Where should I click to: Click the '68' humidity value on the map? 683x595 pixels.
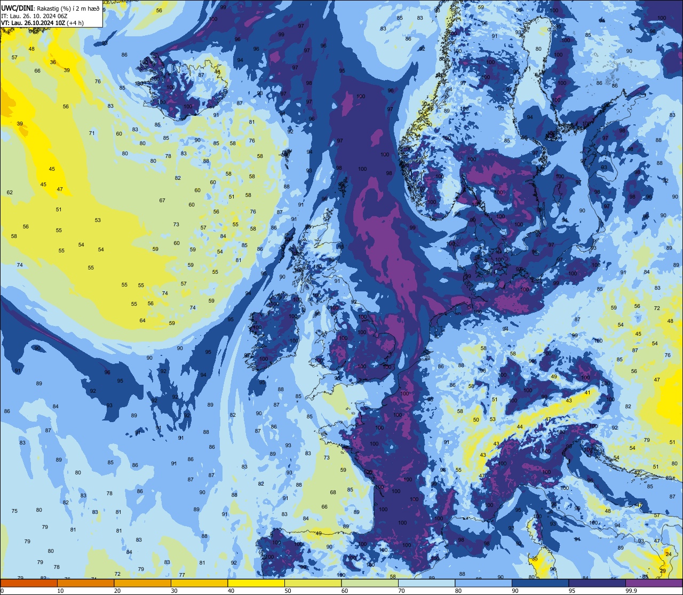333,493
